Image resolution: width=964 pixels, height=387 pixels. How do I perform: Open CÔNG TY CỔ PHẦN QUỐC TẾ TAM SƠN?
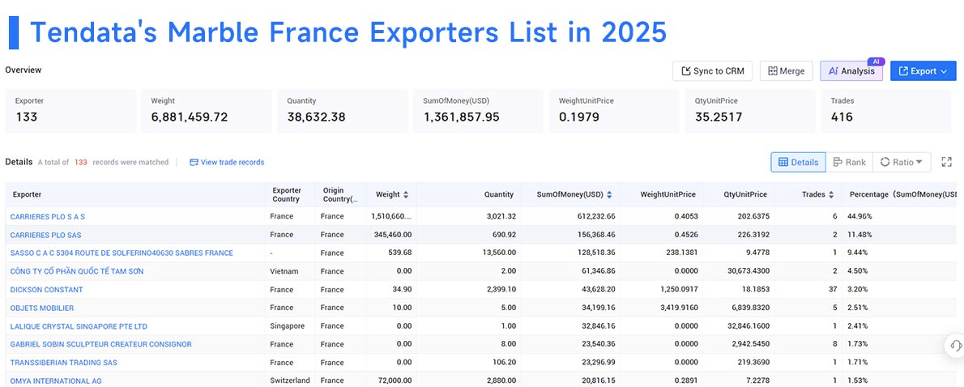pos(77,271)
